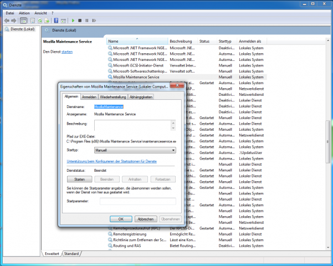Viewport: 333px width, 266px height.
Task: Switch to the Standard view tab
Action: 71,254
